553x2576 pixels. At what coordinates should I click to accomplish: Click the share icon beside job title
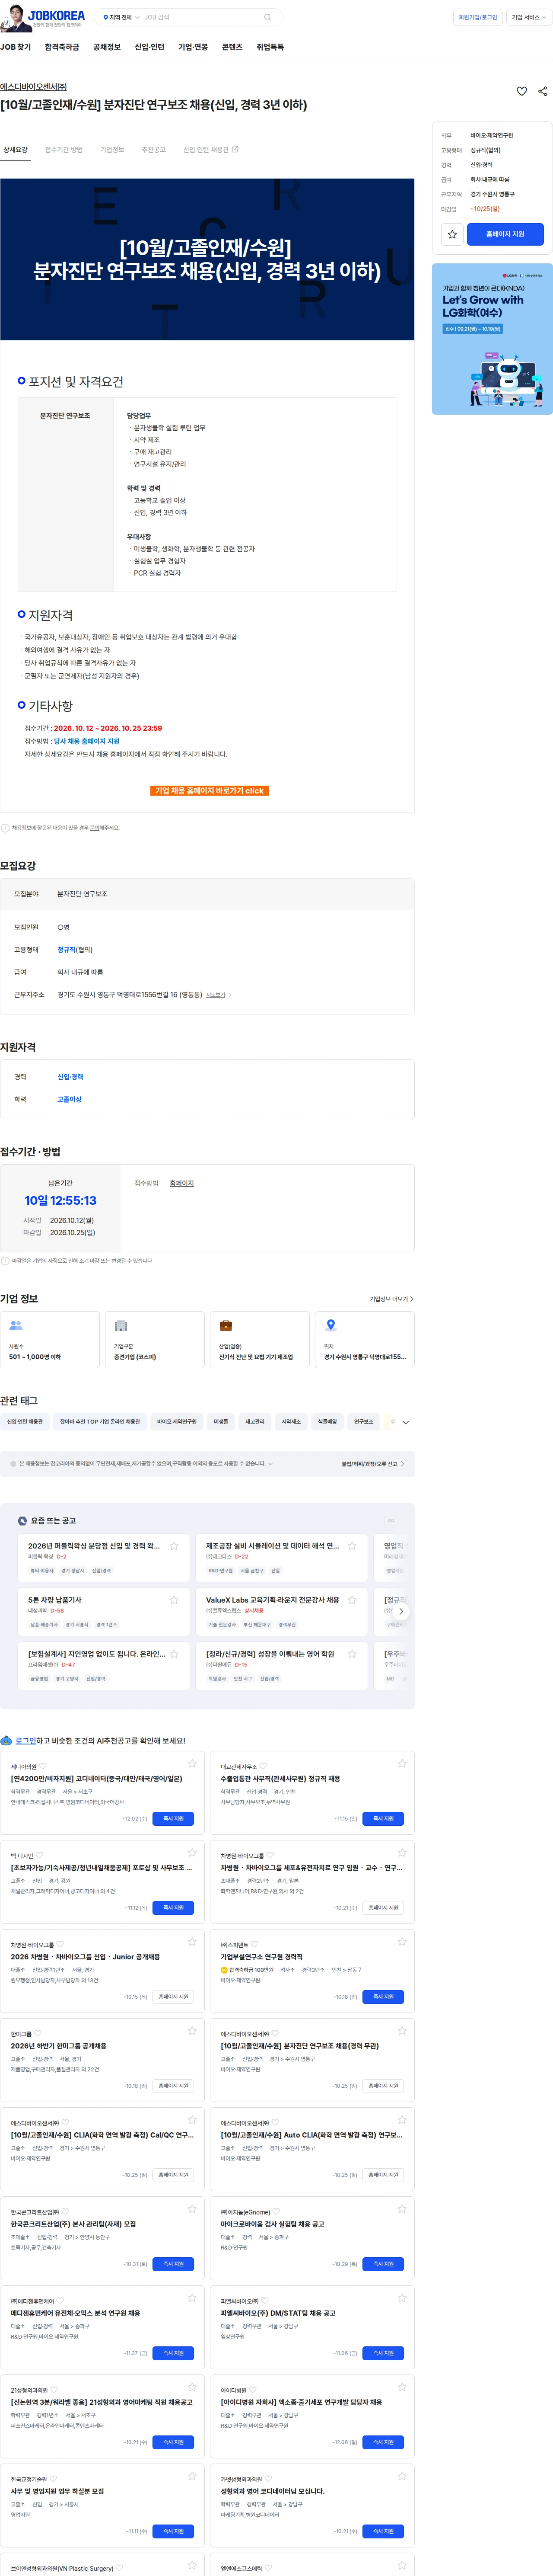pyautogui.click(x=543, y=91)
